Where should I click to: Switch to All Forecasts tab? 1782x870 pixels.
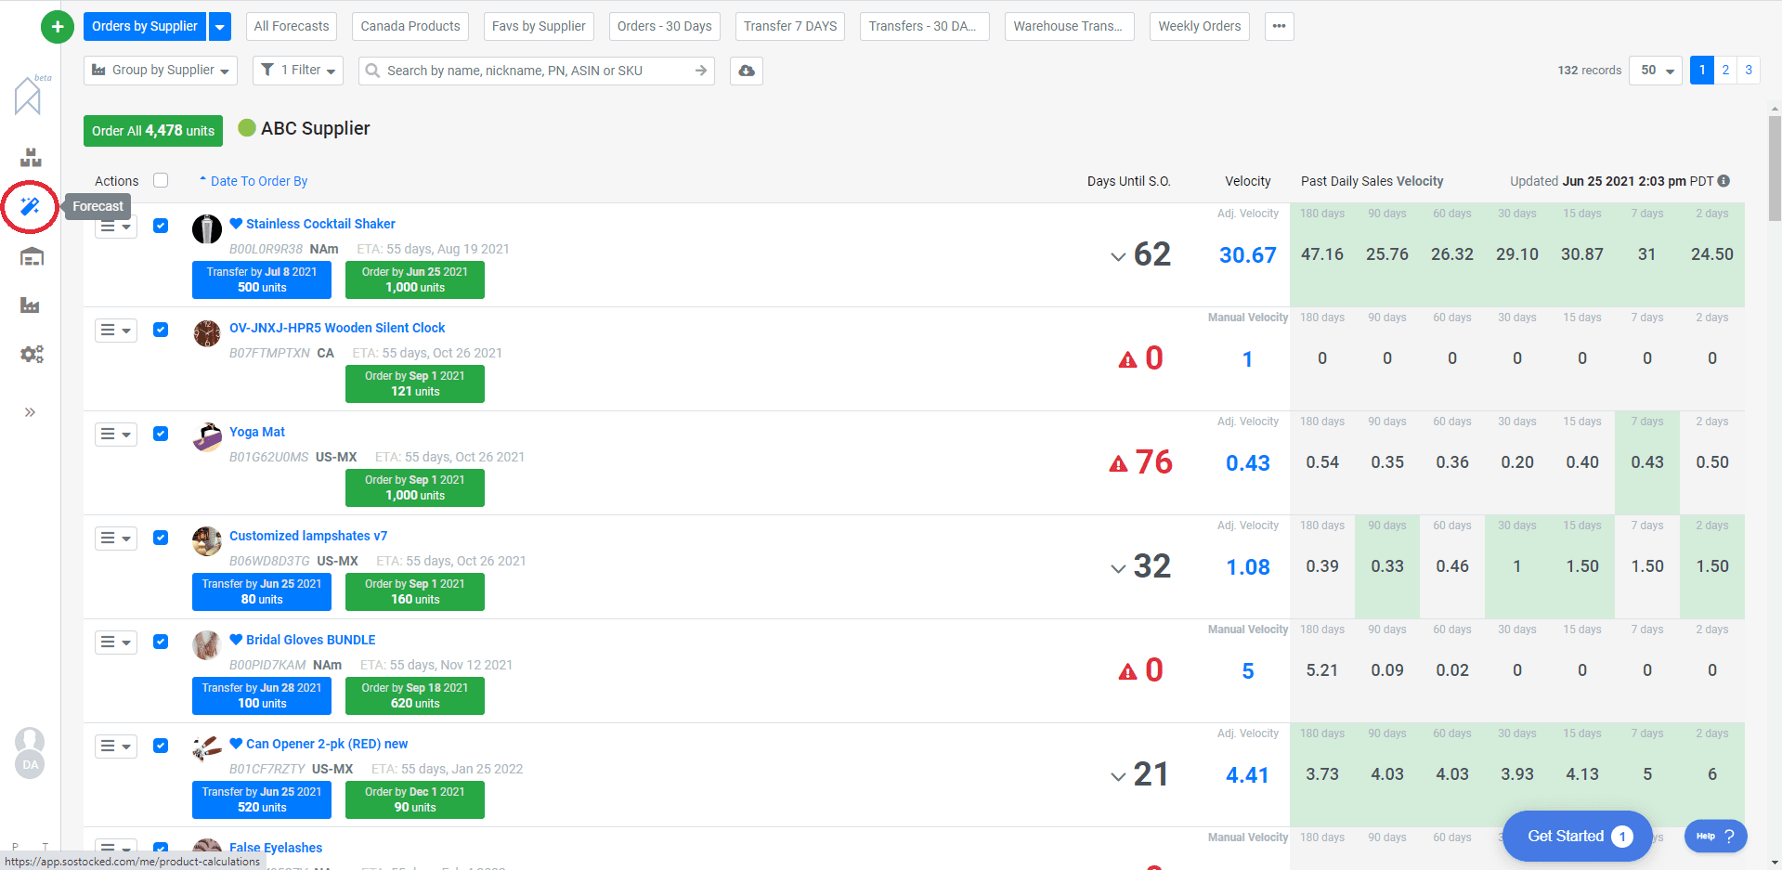point(292,26)
